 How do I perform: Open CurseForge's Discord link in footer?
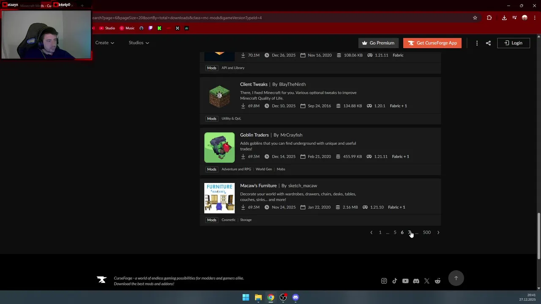tap(416, 281)
